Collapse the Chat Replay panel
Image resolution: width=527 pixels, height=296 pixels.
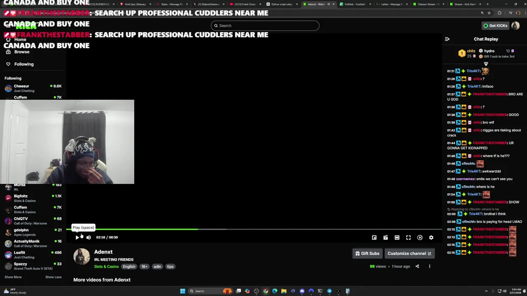(x=447, y=39)
